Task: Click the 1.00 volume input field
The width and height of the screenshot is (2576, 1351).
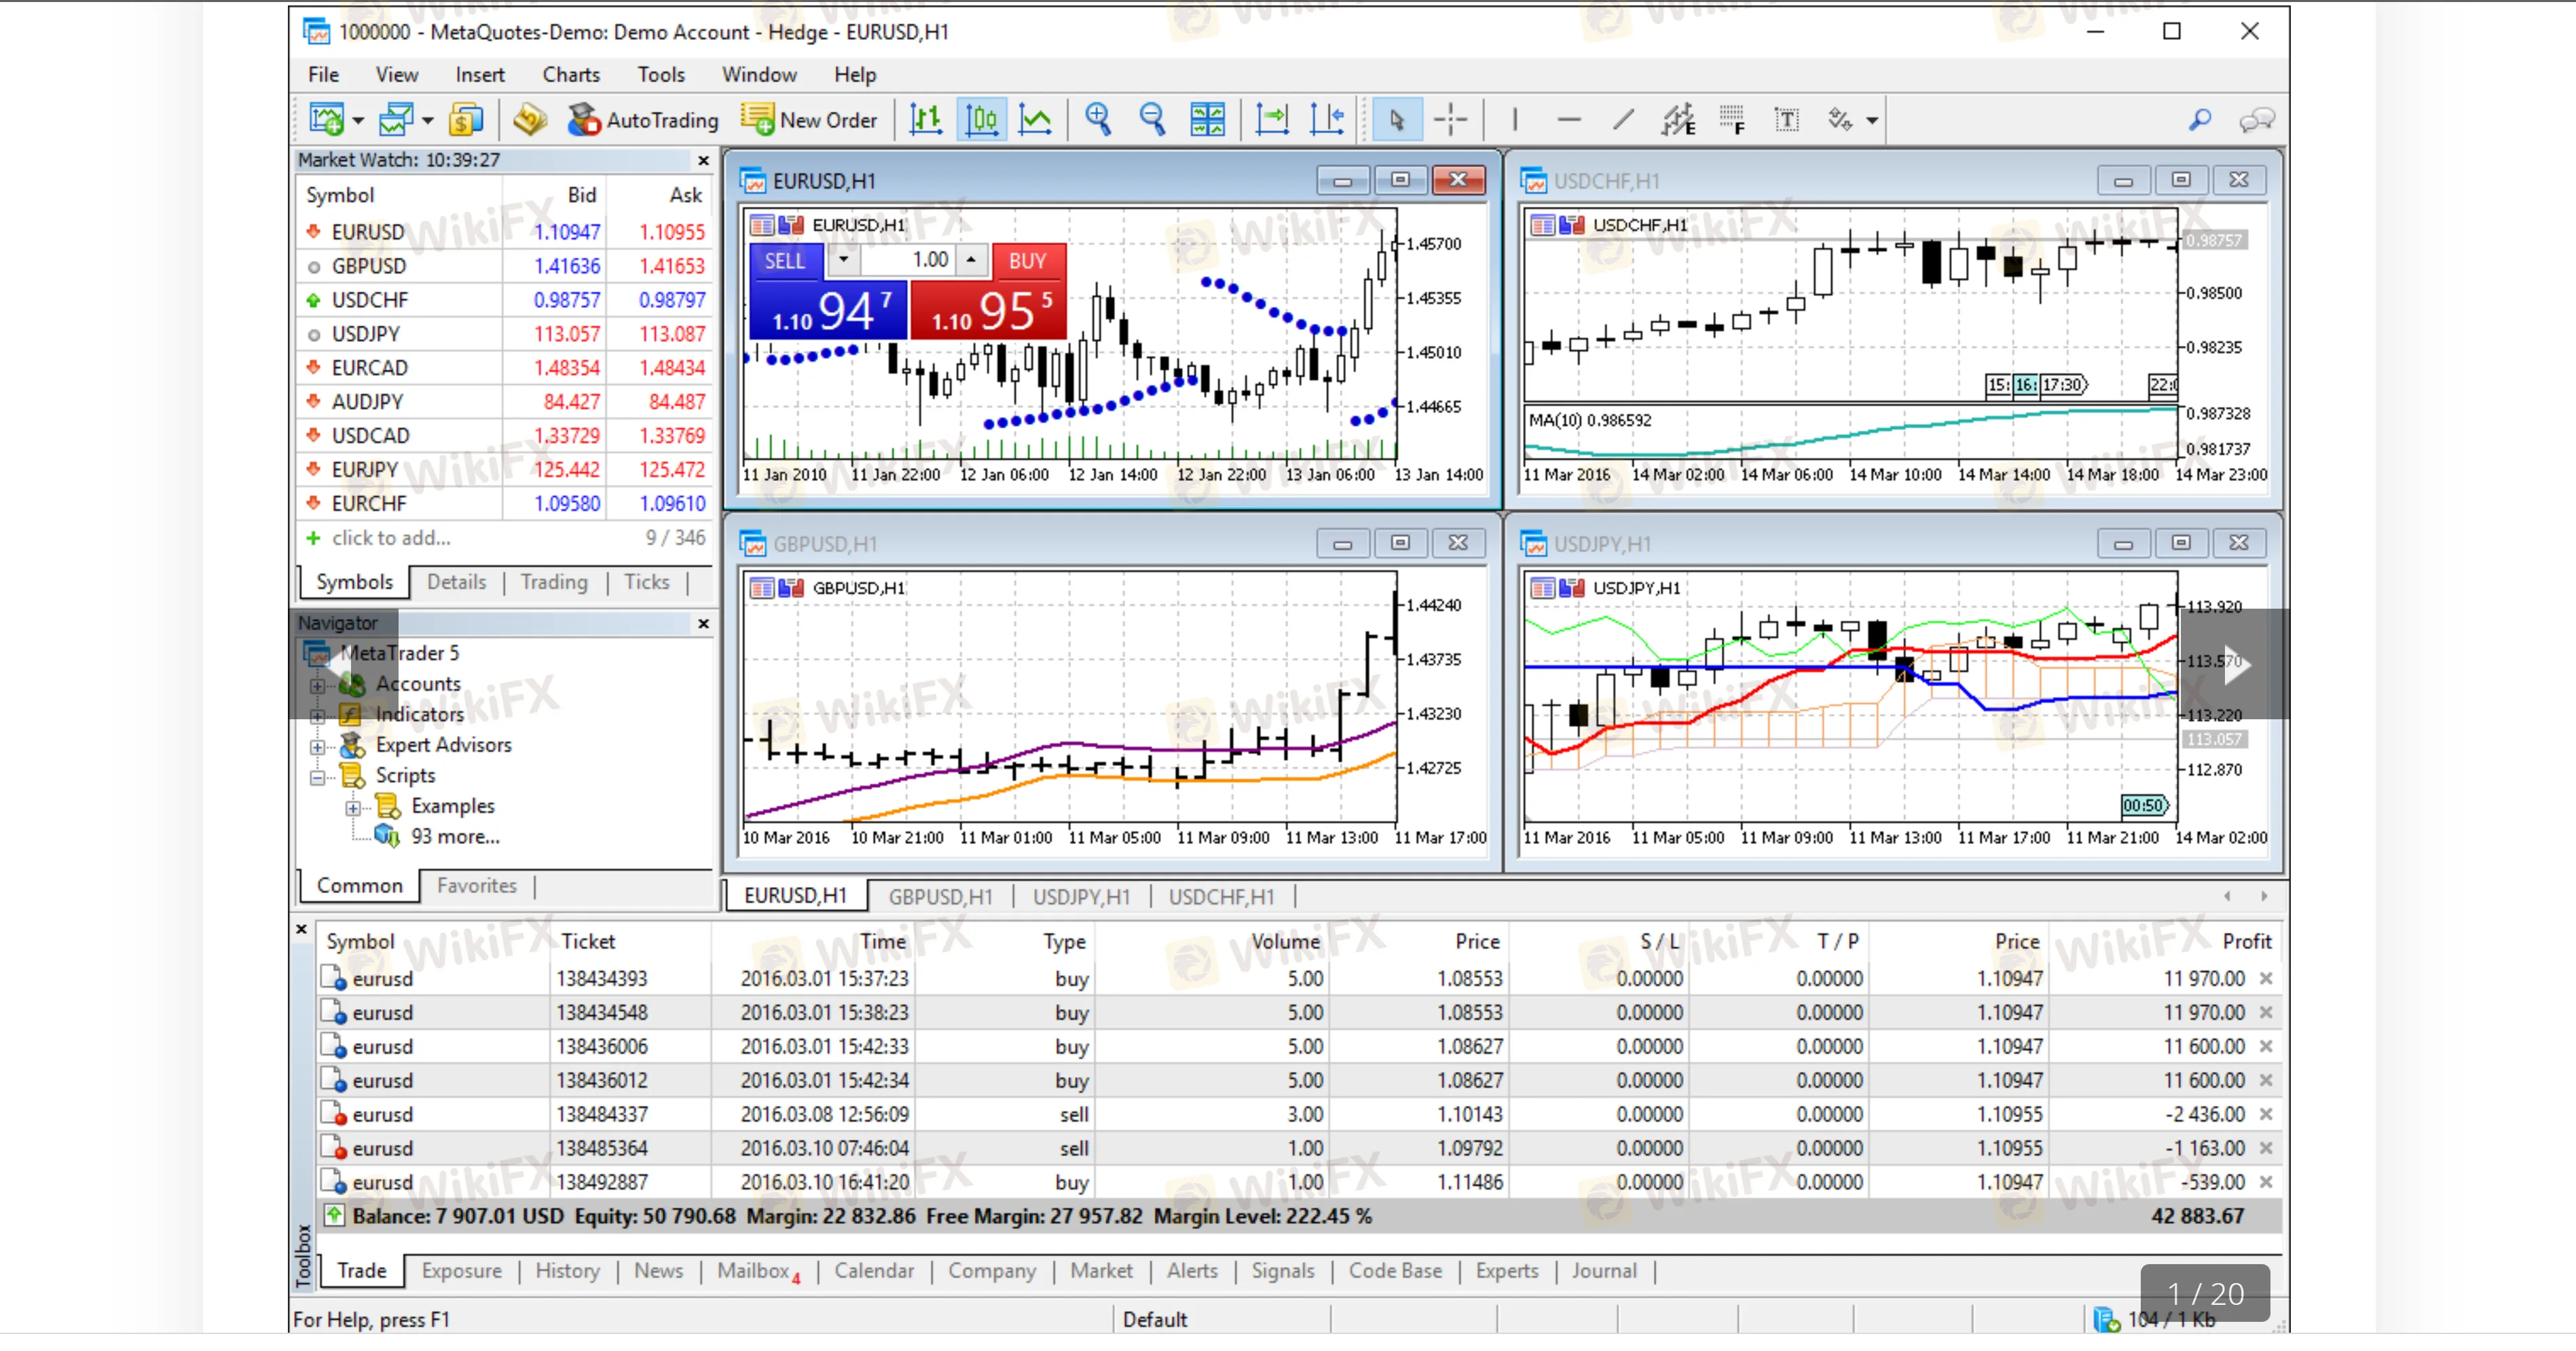Action: 915,260
